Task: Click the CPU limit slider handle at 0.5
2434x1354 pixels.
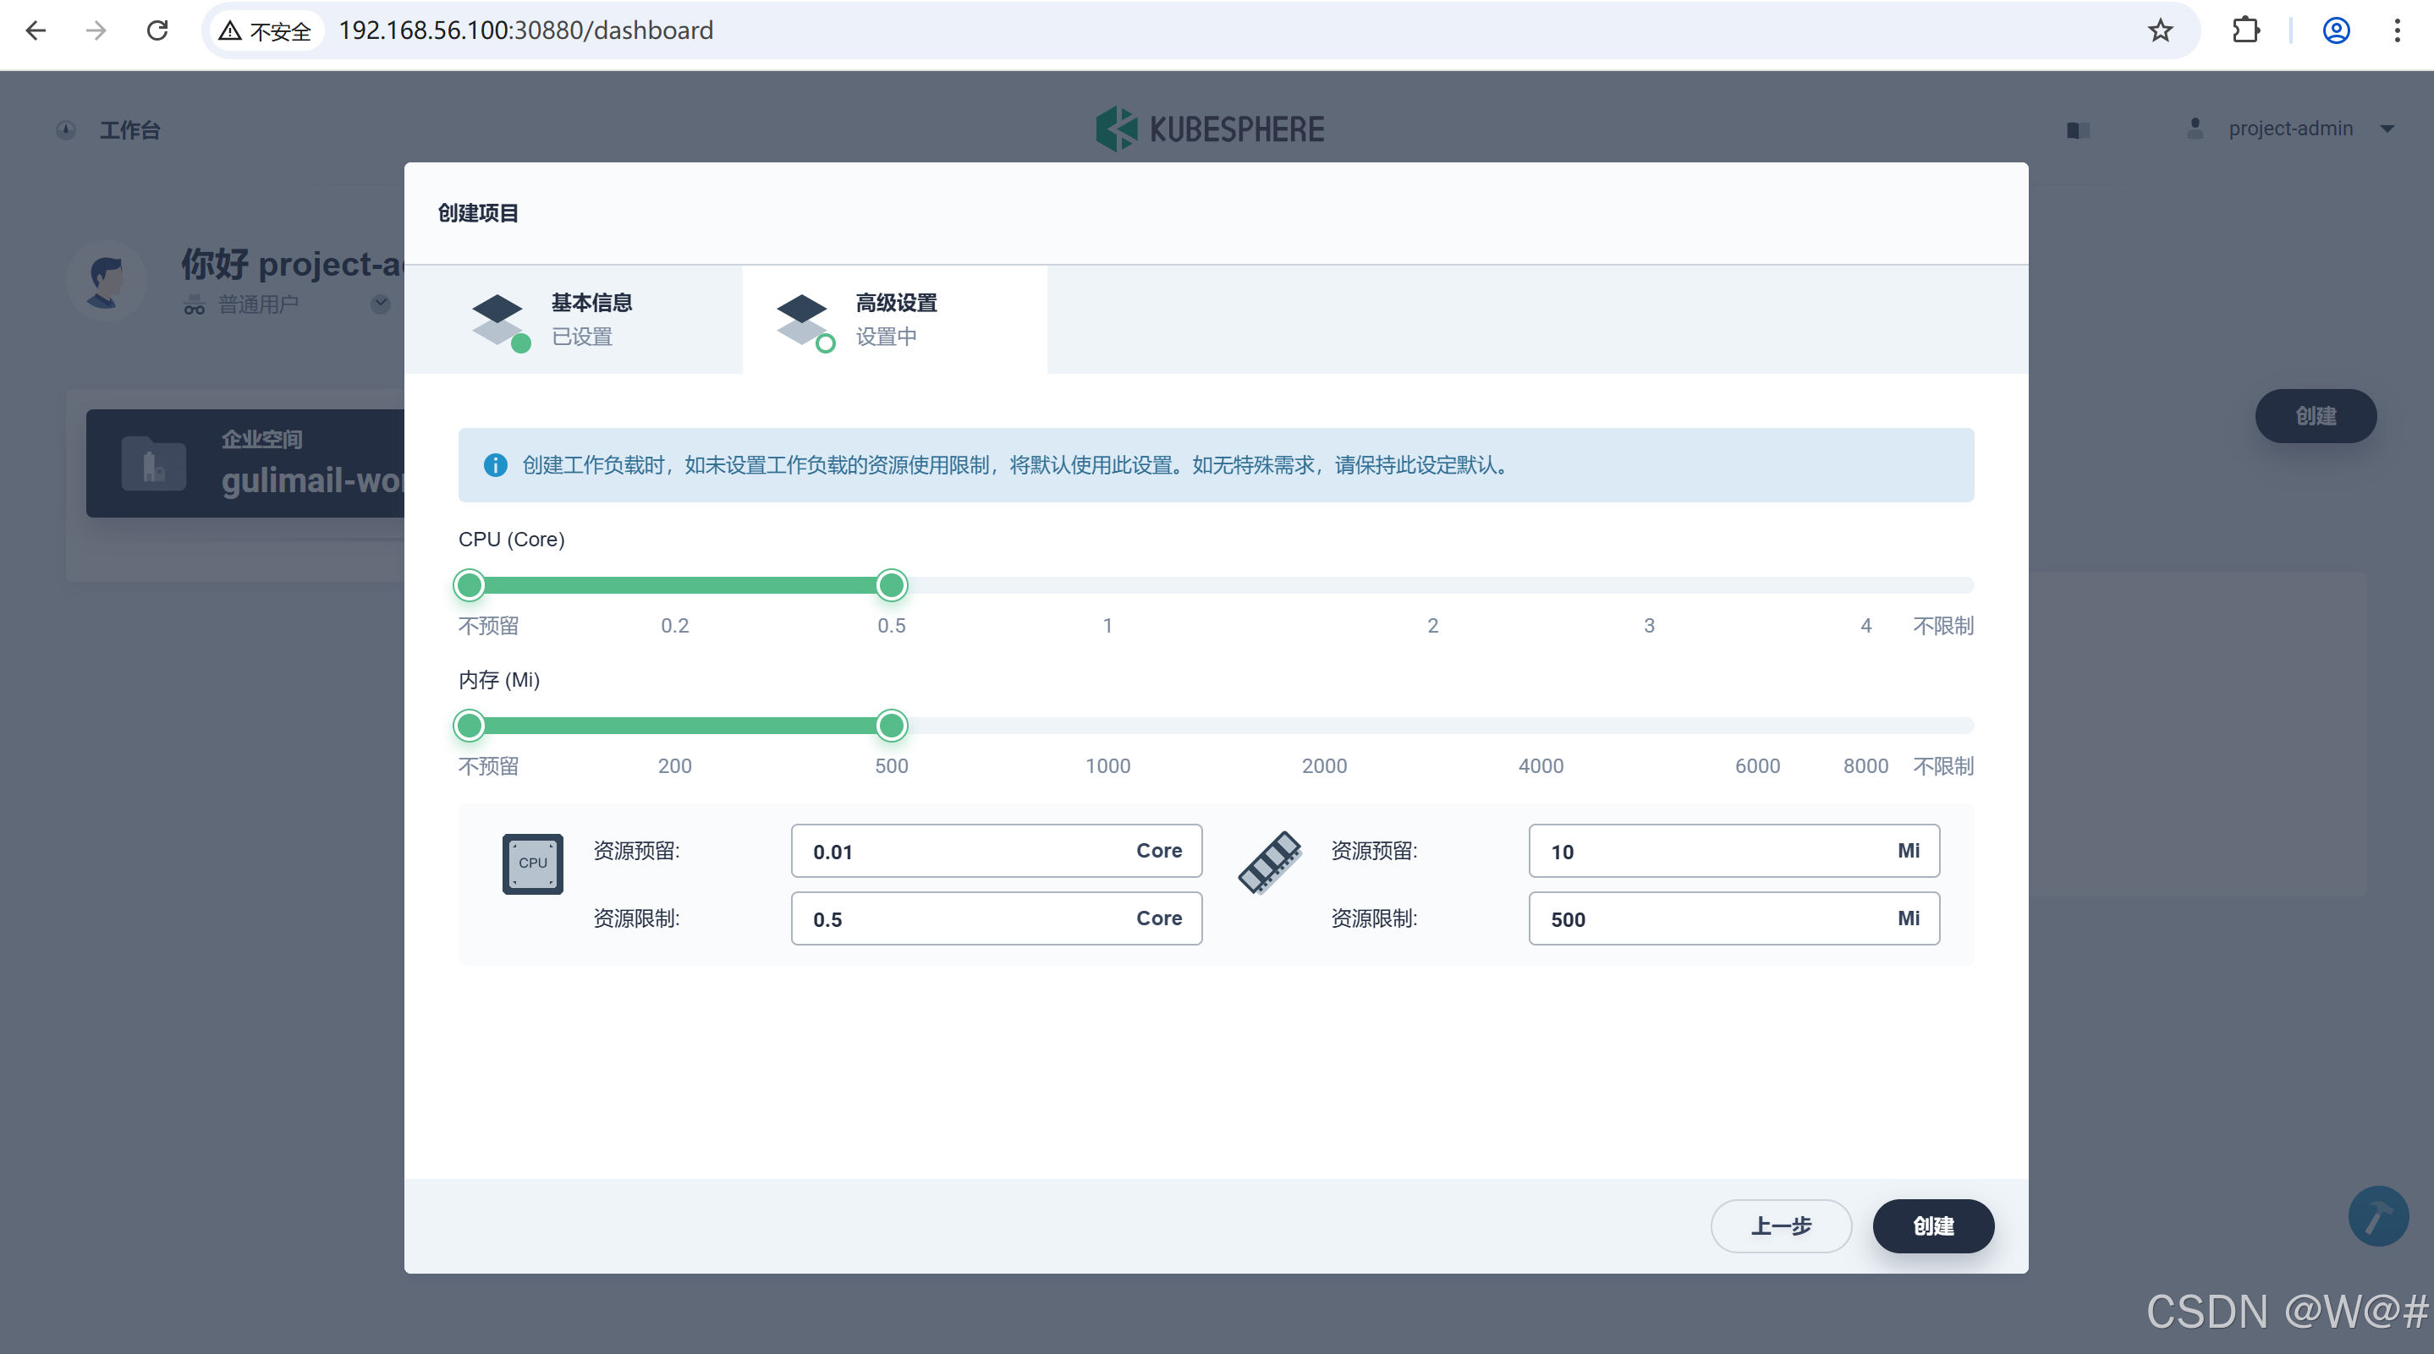Action: point(891,586)
